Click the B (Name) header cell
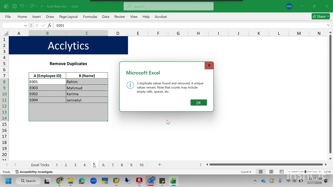The height and width of the screenshot is (187, 333). [x=87, y=76]
